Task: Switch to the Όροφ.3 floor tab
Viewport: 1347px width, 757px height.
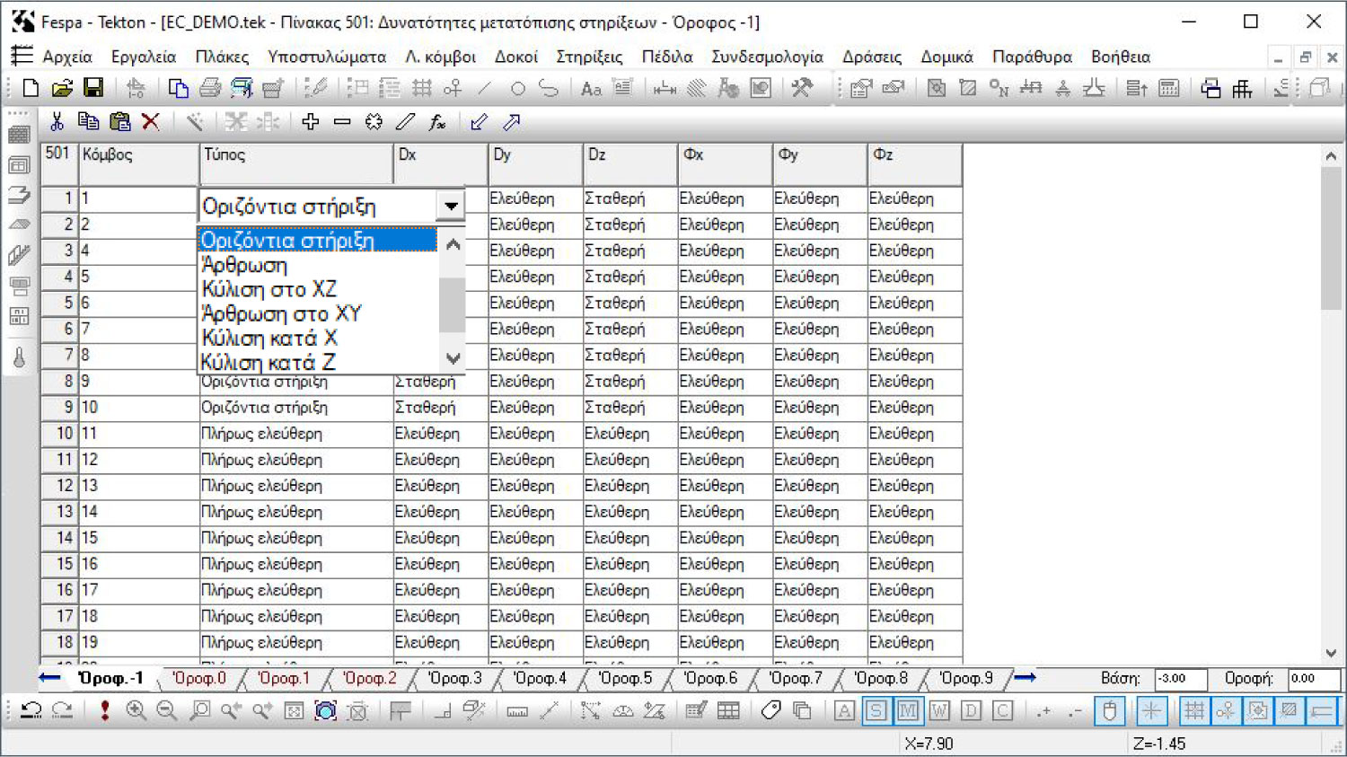Action: tap(454, 679)
